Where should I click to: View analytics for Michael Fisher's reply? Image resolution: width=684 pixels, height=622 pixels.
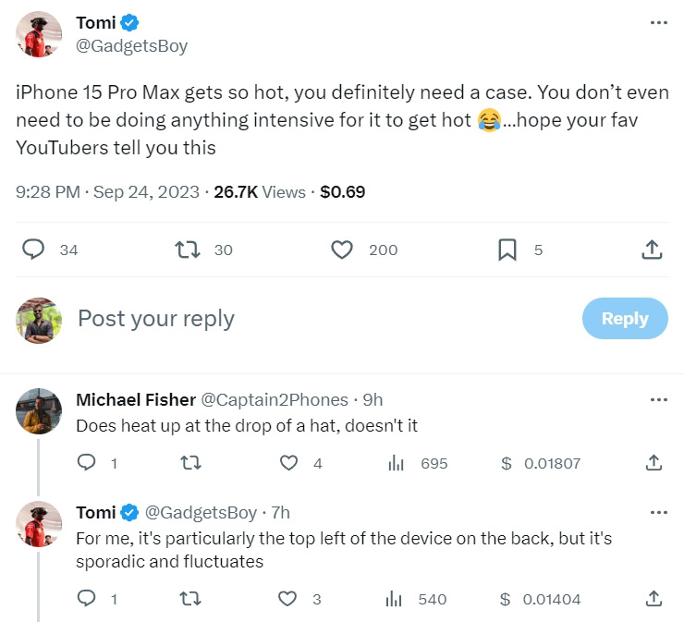coord(397,463)
